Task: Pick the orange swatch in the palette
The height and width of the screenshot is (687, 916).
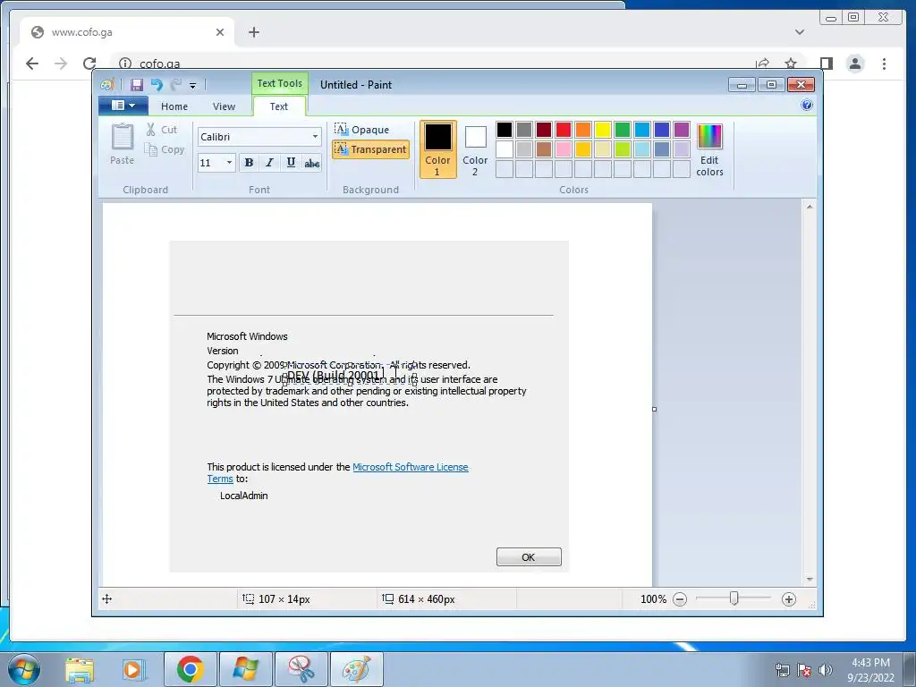Action: pyautogui.click(x=583, y=130)
